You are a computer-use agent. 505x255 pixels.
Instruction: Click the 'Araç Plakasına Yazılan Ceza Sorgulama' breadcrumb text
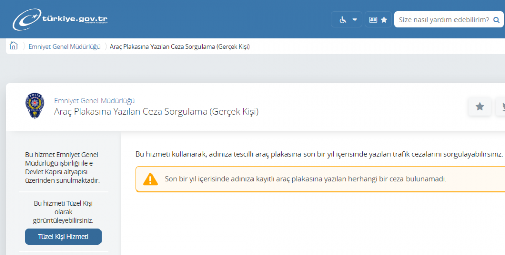click(x=180, y=47)
